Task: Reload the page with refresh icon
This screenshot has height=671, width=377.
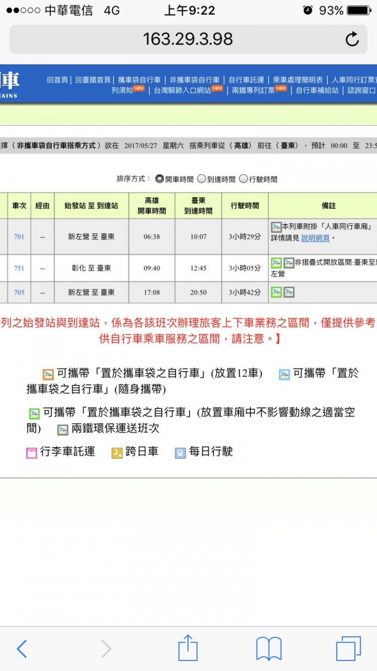Action: coord(352,39)
